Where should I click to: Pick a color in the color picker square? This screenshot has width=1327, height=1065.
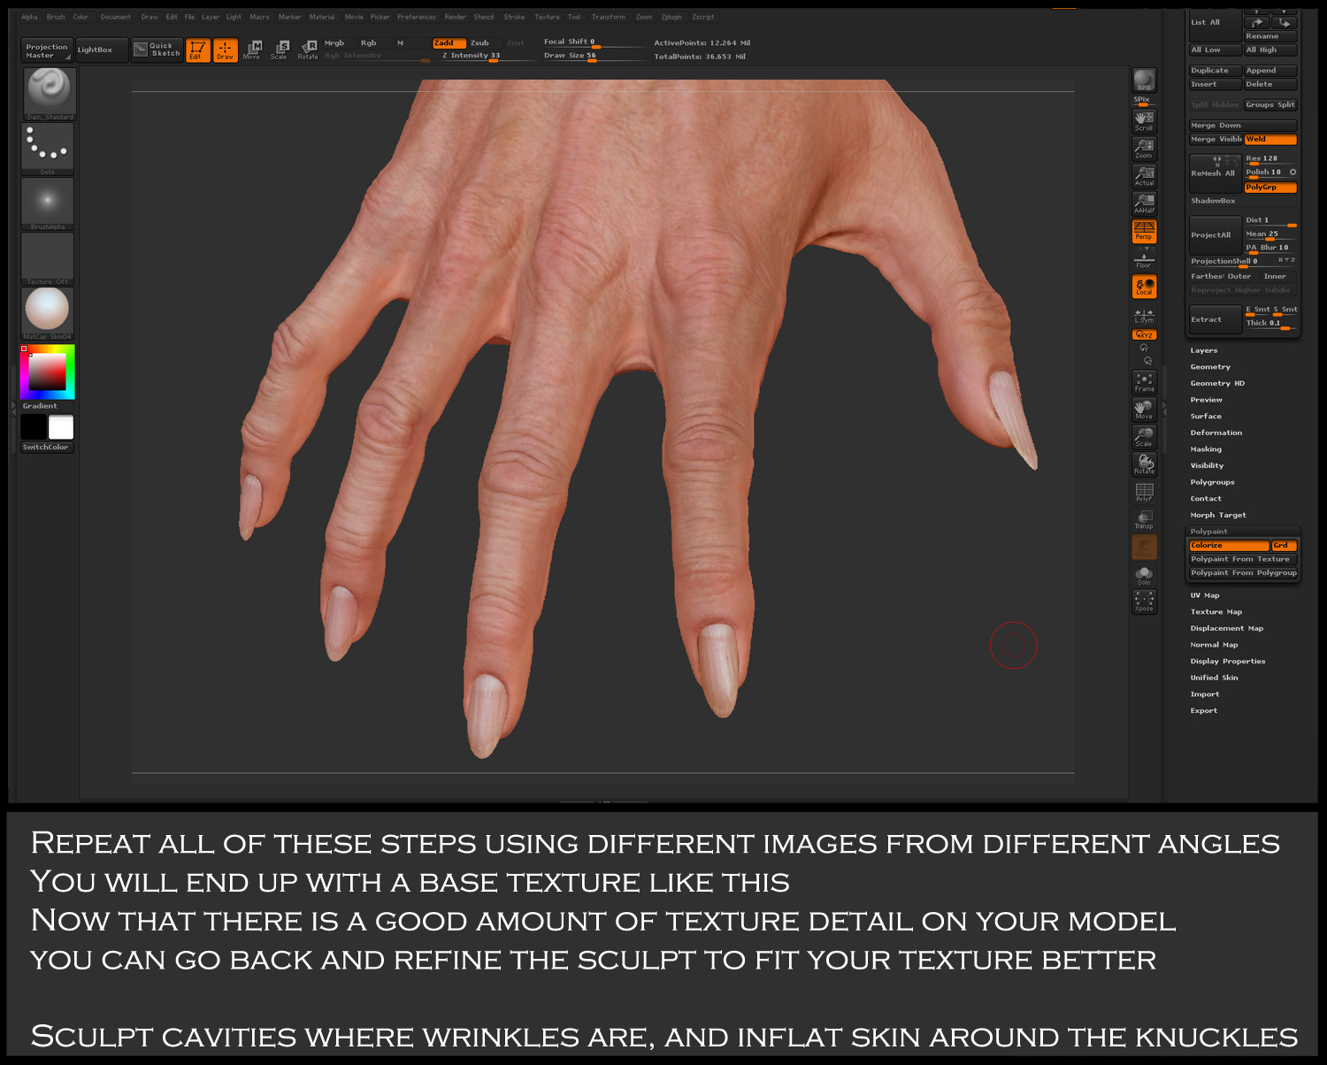click(47, 372)
